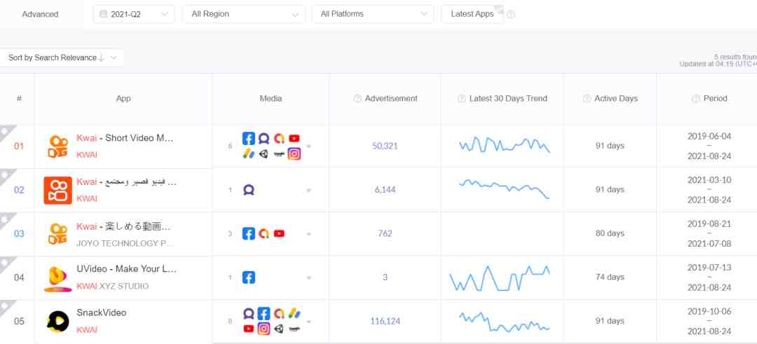Expand the media list arrow in the UVideo row
Image resolution: width=757 pixels, height=344 pixels.
point(309,278)
